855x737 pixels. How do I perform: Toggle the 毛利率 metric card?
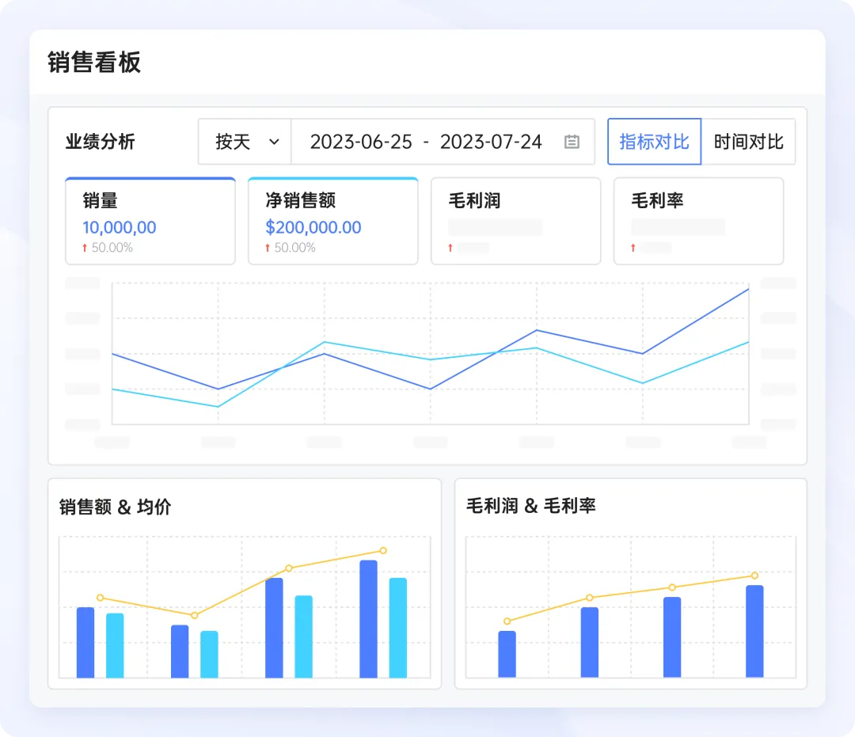698,222
